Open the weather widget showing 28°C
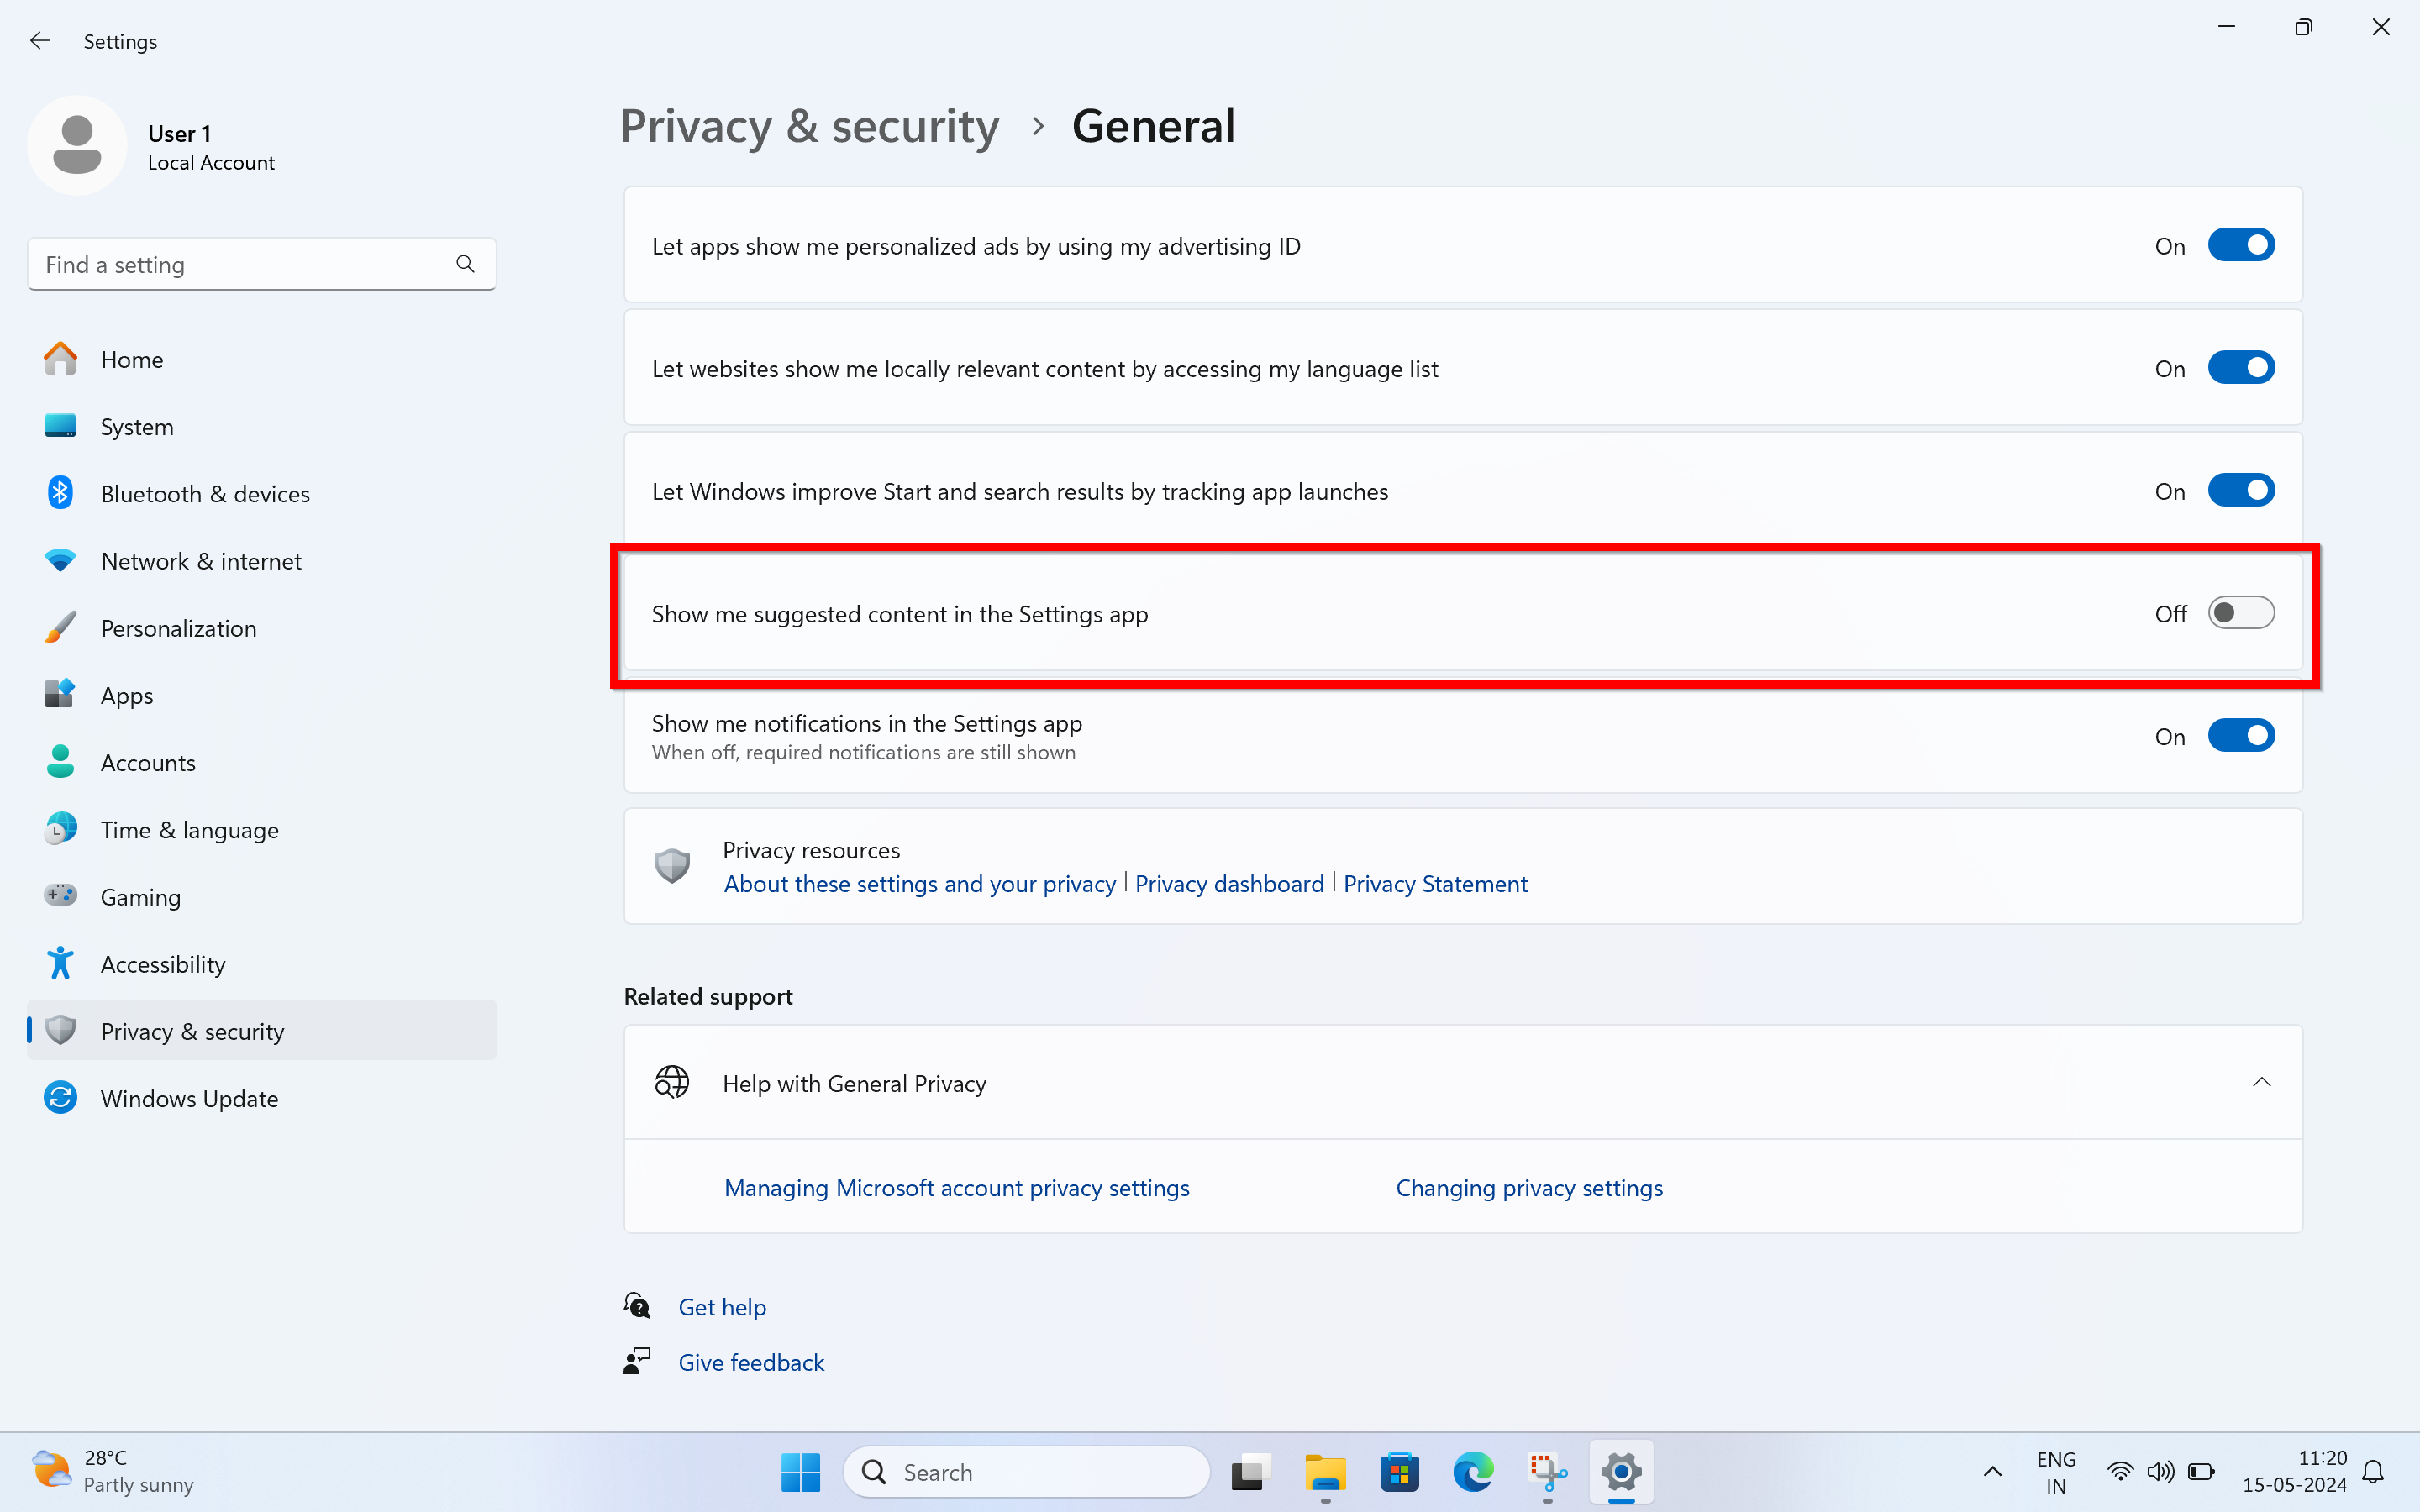The width and height of the screenshot is (2420, 1512). tap(112, 1471)
